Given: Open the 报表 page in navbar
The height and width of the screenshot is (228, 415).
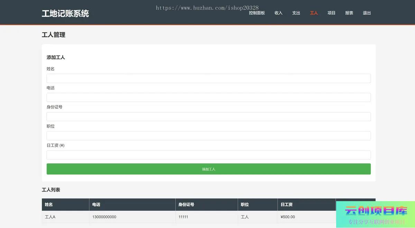Looking at the screenshot, I should pyautogui.click(x=349, y=13).
